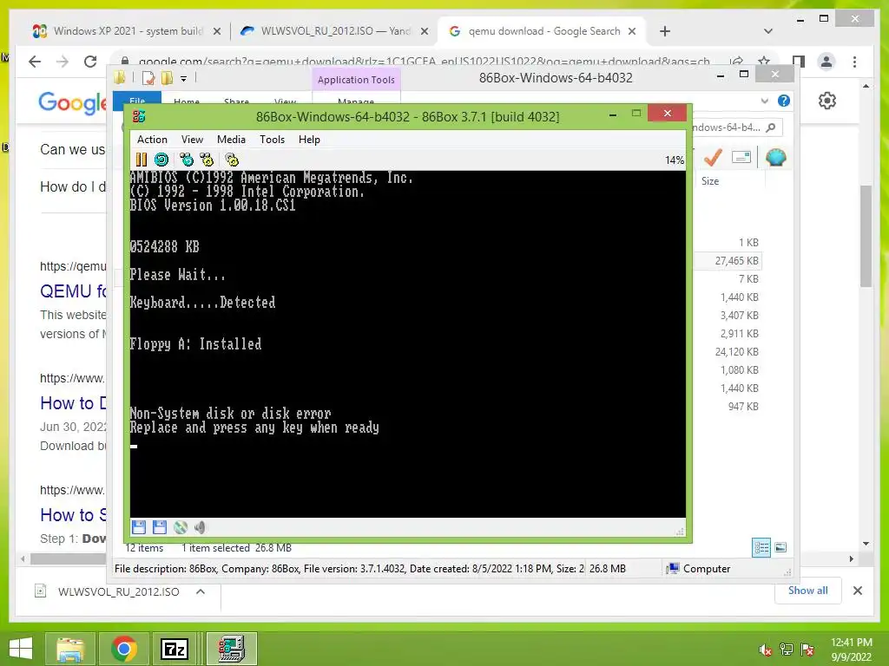889x666 pixels.
Task: Click Explorer search magnifier icon
Action: (x=771, y=127)
